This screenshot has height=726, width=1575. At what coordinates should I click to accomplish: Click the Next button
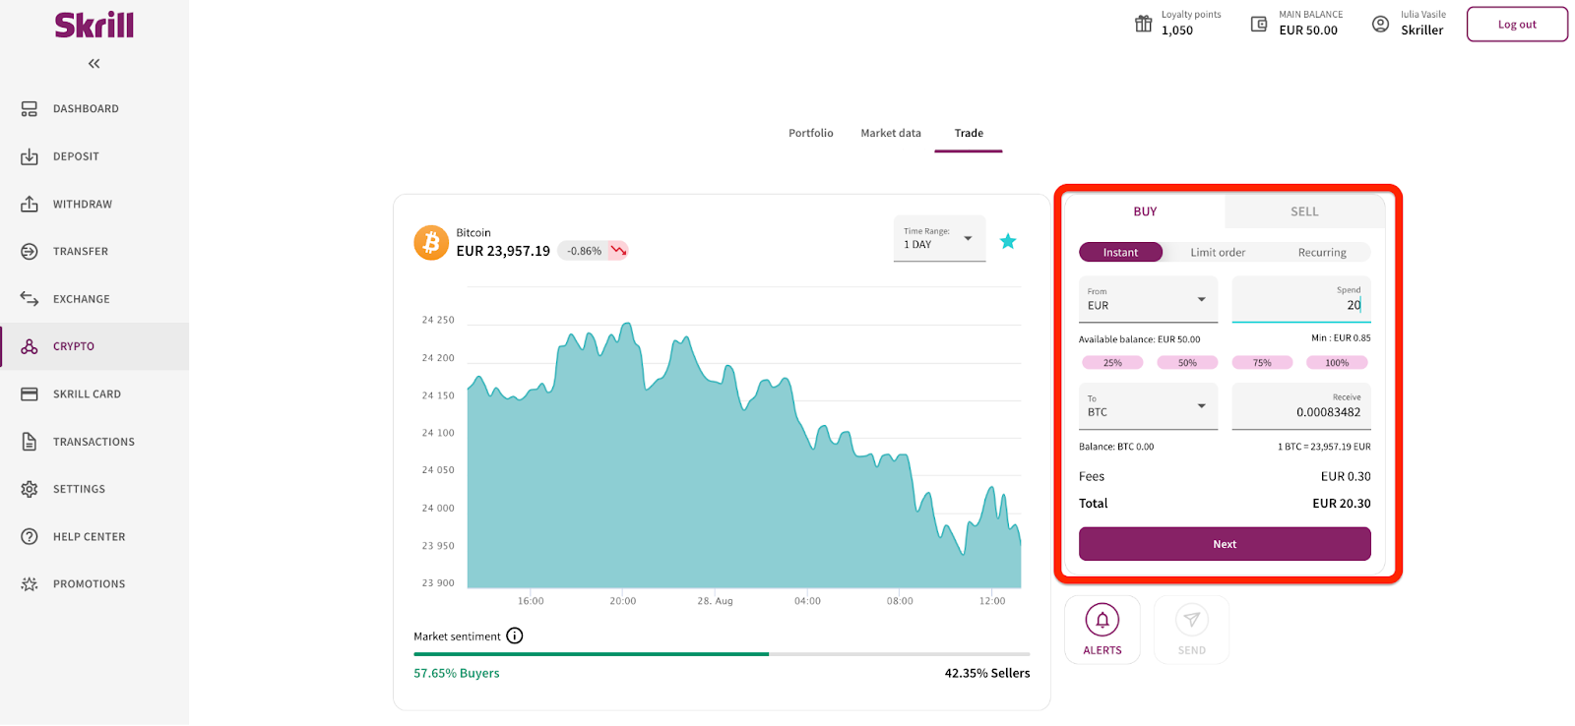point(1225,544)
